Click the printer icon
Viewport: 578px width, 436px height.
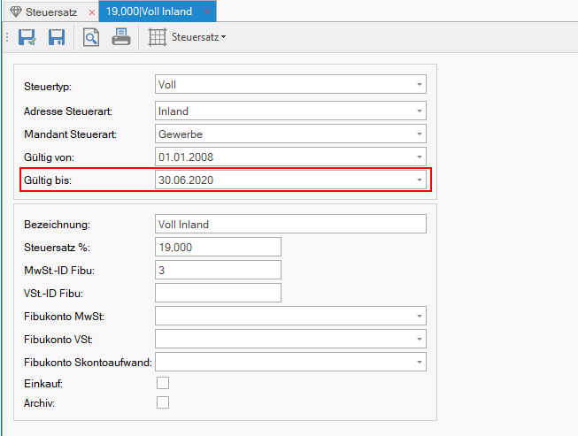[x=121, y=37]
